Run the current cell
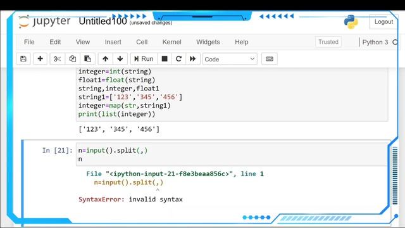 144,59
